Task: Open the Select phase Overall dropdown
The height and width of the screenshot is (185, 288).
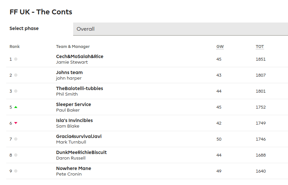Action: 180,29
